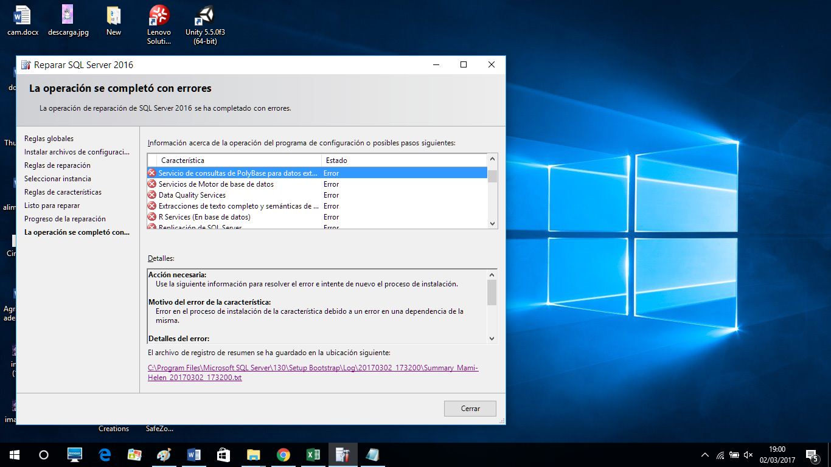Click error icon beside Servicios de Motor de base de datos
The height and width of the screenshot is (467, 831).
(152, 184)
